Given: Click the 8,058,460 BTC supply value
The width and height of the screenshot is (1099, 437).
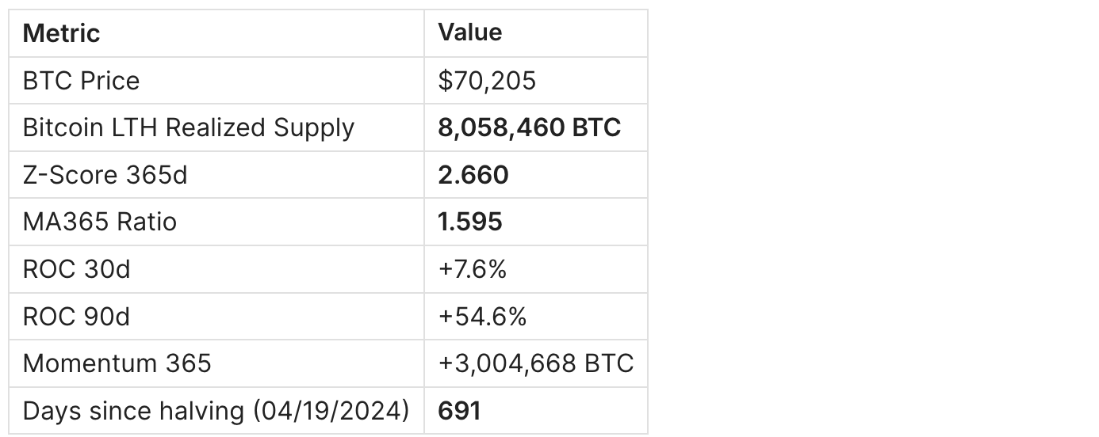Looking at the screenshot, I should [529, 127].
